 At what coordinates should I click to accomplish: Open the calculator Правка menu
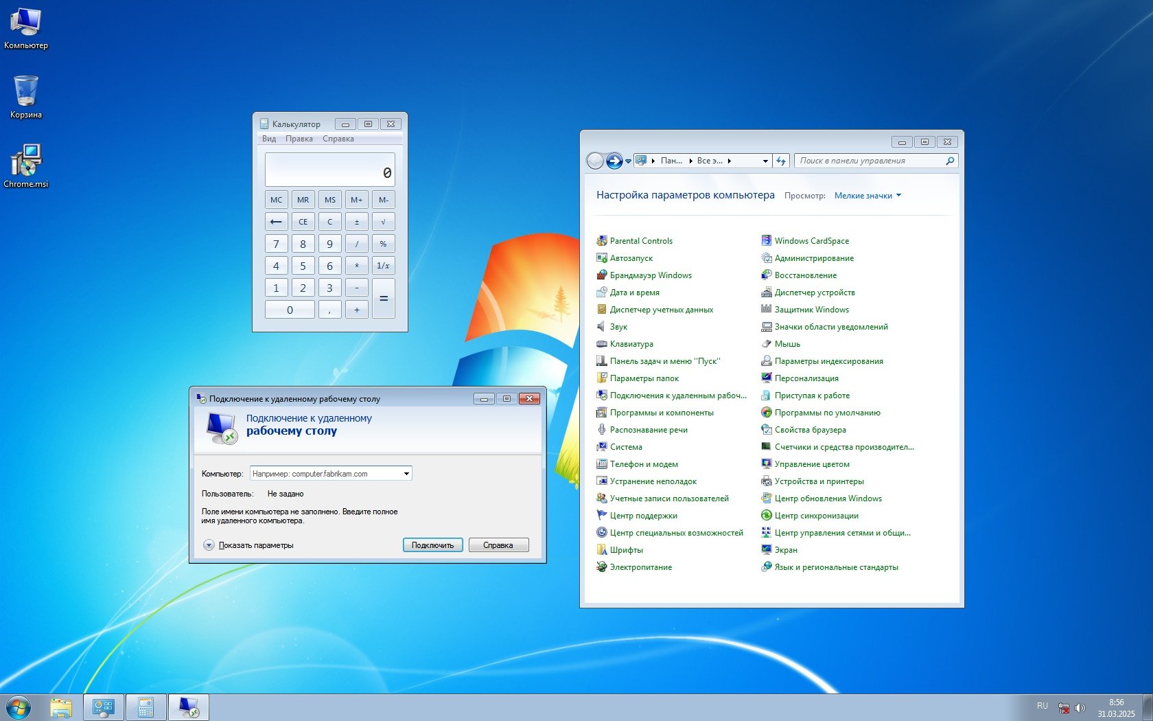tap(299, 139)
